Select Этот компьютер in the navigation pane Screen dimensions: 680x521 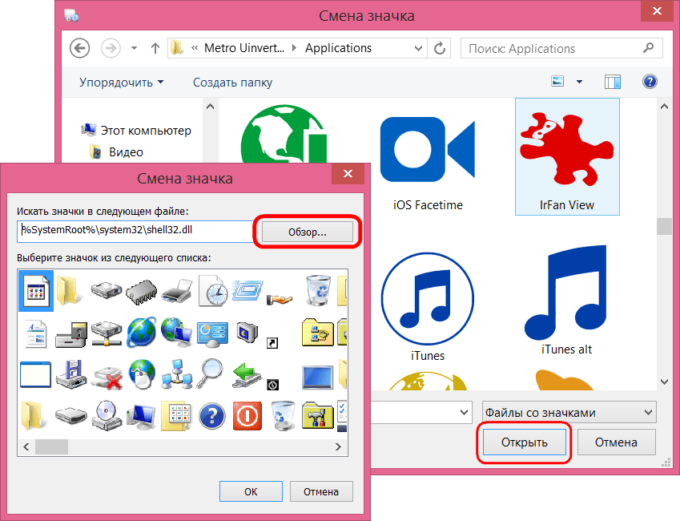[136, 130]
